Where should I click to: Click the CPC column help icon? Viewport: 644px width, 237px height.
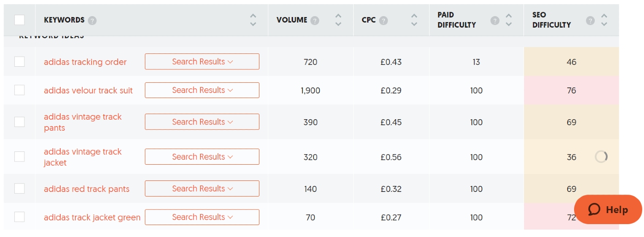(384, 21)
